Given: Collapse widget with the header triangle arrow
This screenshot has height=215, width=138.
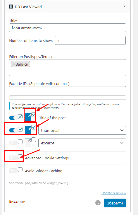Looking at the screenshot, I should [124, 6].
